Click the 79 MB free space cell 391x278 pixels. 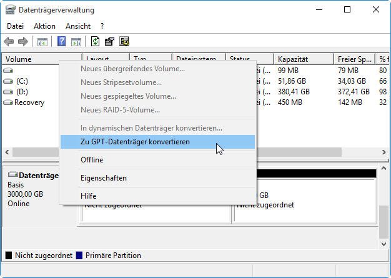(x=348, y=71)
